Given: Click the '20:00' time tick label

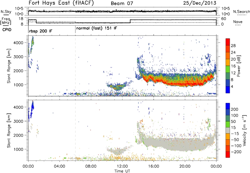Looking at the screenshot, I should (x=185, y=166).
